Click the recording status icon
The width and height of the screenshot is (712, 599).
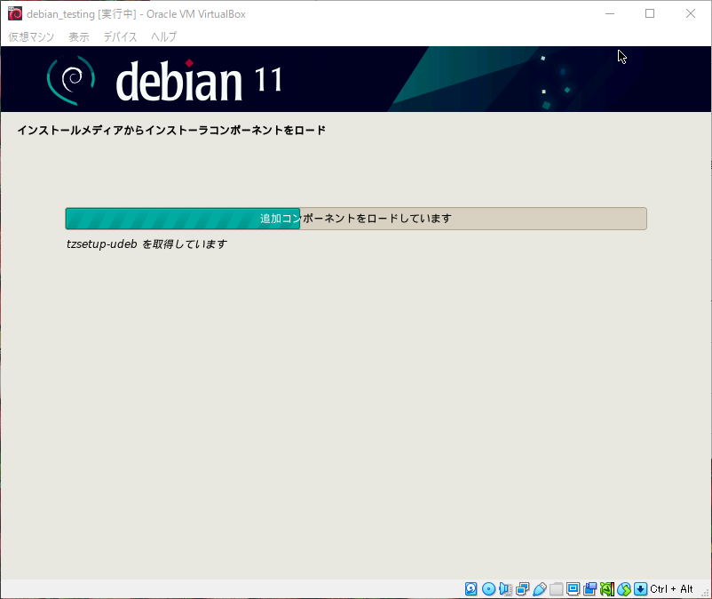click(x=589, y=589)
